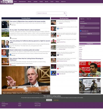The height and width of the screenshot is (109, 103).
Task: Click the LA Times source icon
Action: [x=11, y=47]
